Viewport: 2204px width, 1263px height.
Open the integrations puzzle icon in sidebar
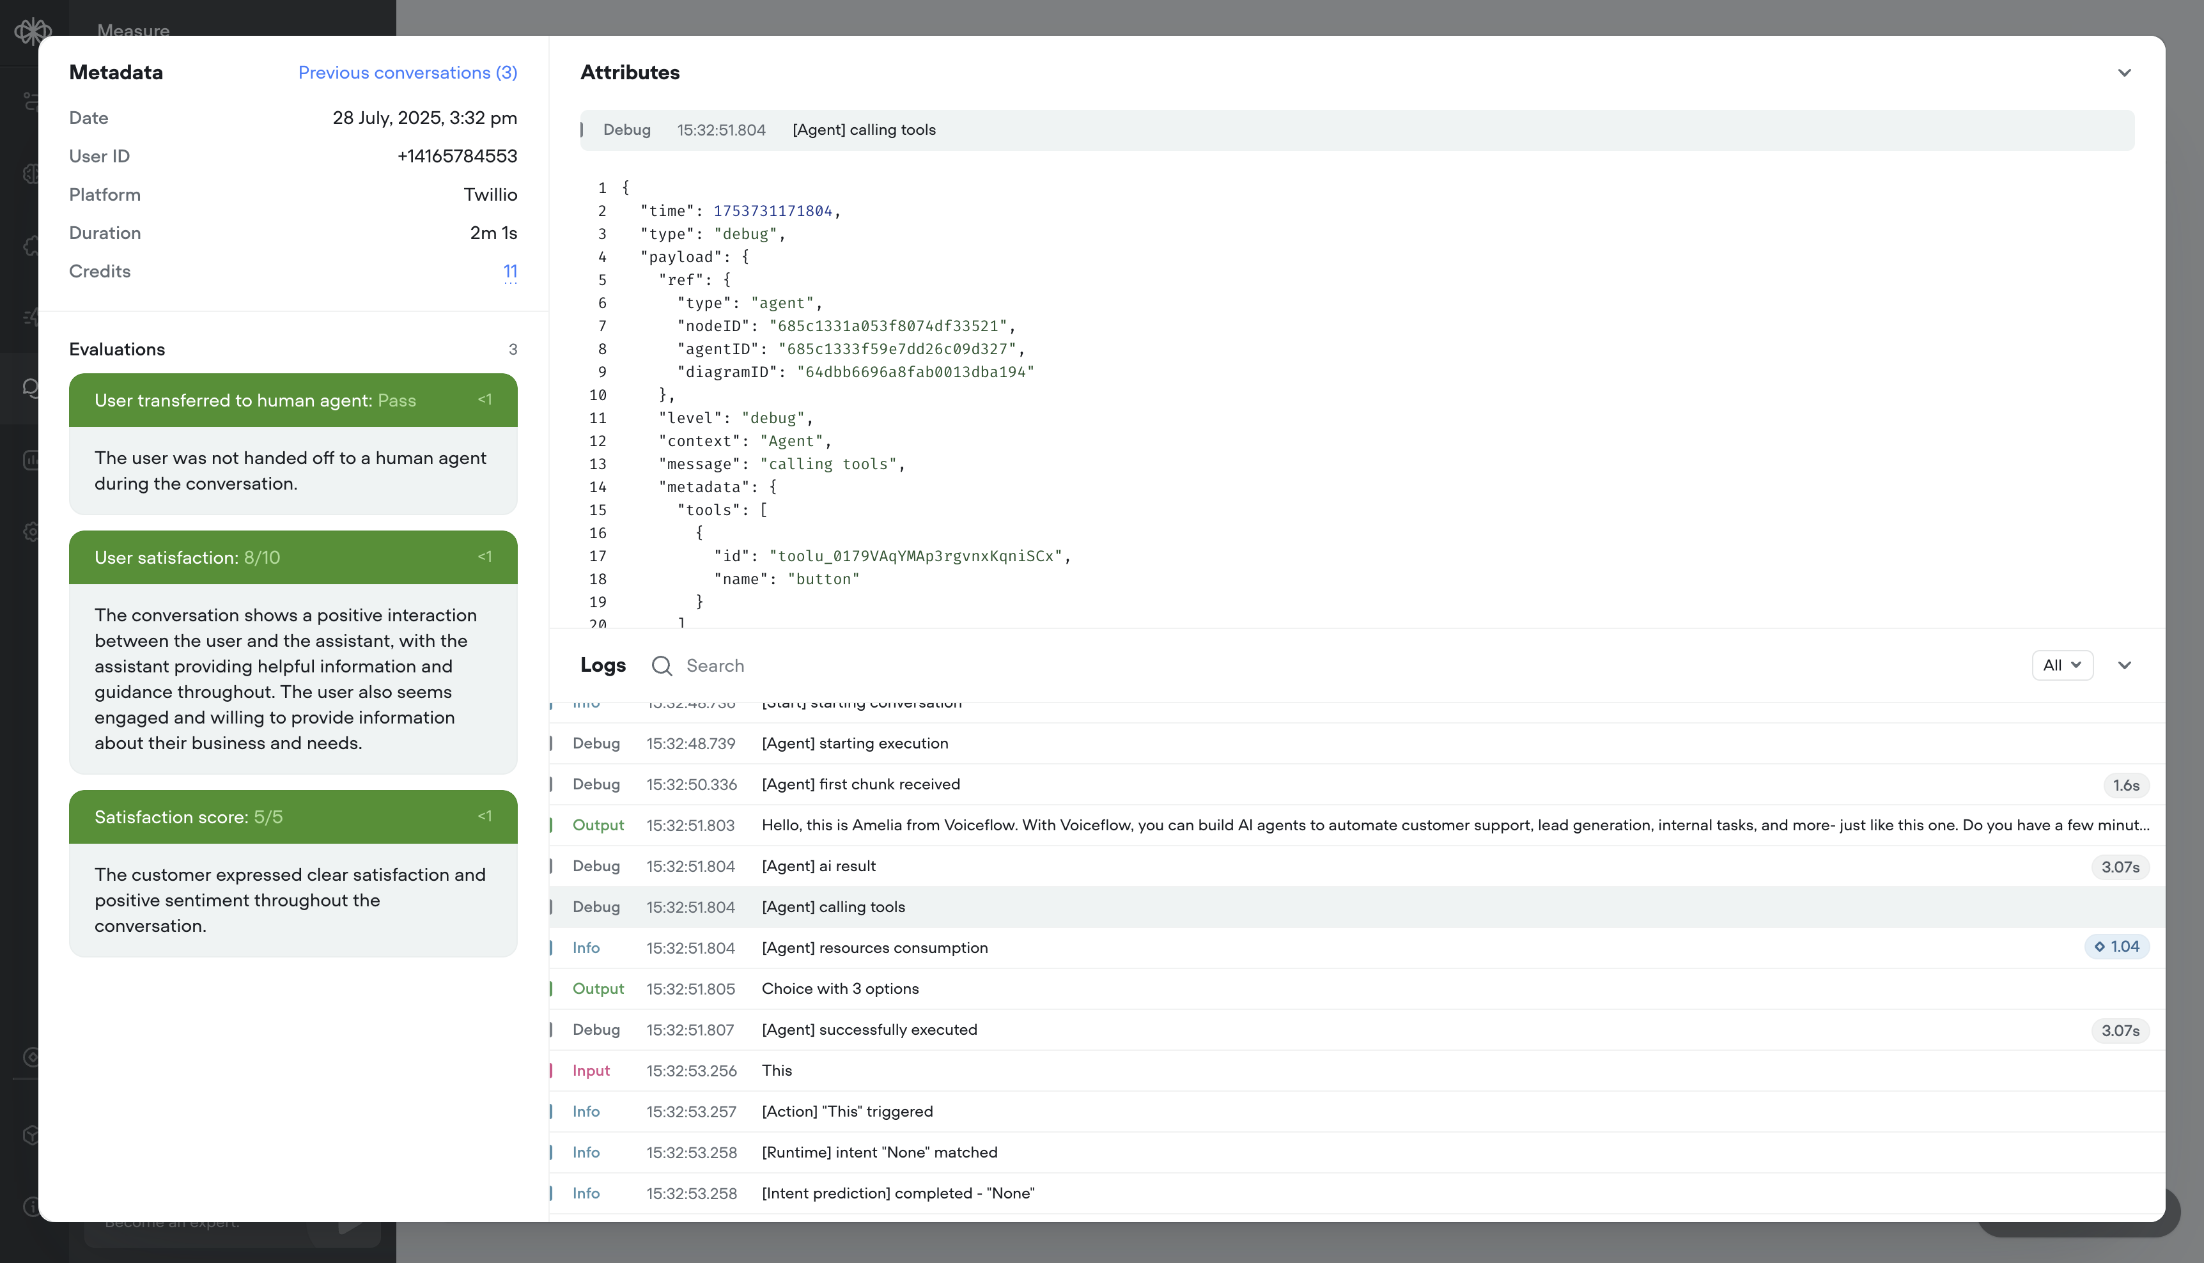pyautogui.click(x=32, y=245)
